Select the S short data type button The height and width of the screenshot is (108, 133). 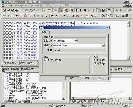77,10
